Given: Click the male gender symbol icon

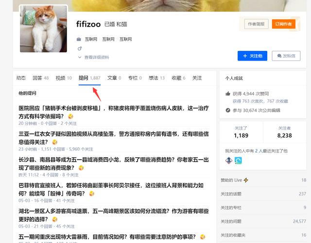Looking at the screenshot, I should coord(80,48).
